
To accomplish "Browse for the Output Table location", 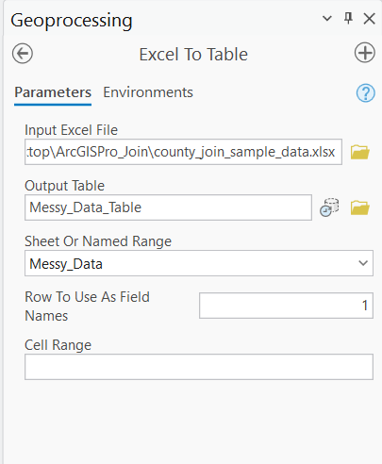I will [360, 207].
